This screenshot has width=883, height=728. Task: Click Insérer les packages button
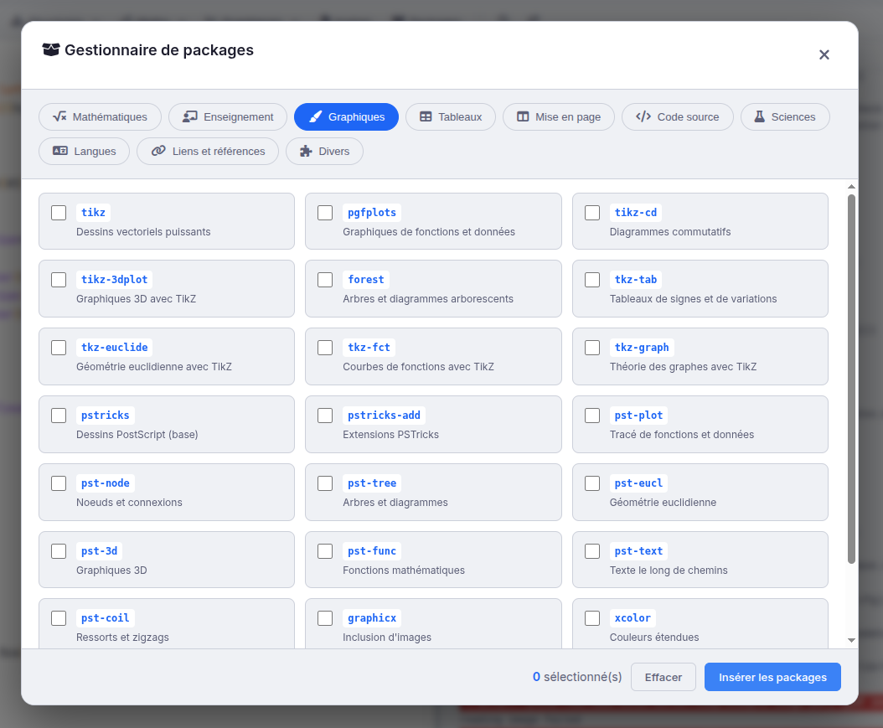point(772,676)
